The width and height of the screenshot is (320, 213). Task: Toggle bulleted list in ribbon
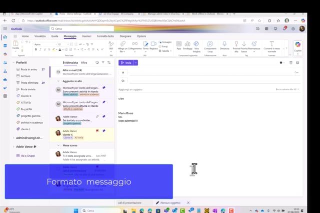[x=71, y=44]
